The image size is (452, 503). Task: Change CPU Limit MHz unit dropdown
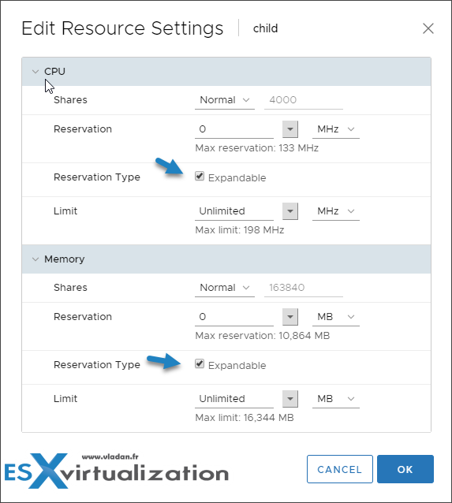pos(336,211)
